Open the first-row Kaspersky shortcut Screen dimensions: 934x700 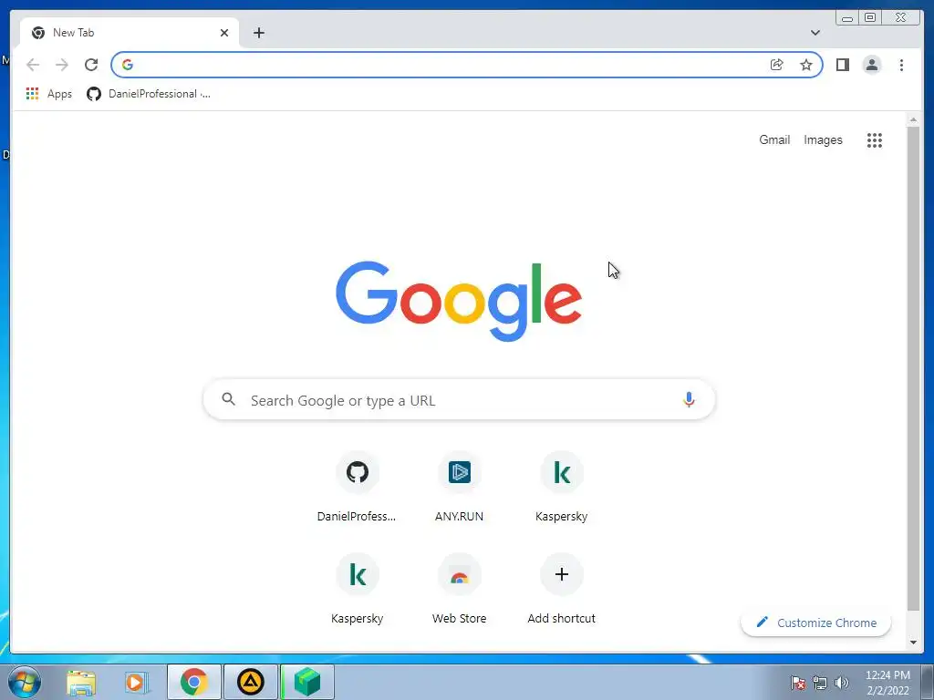click(x=561, y=487)
